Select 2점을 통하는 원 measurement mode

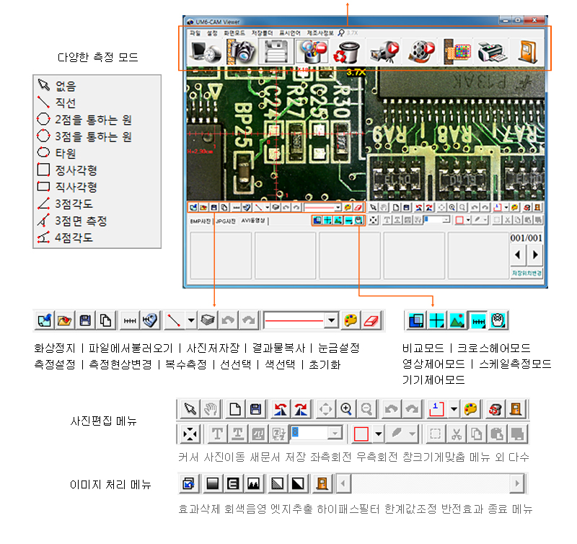click(x=84, y=120)
